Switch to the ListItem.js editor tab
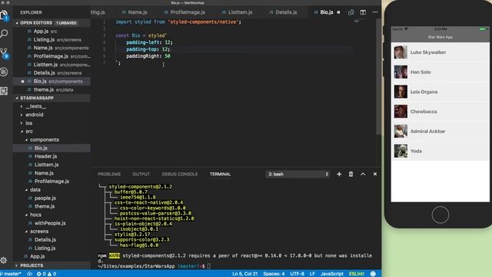Viewport: 492px width, 277px height. [x=237, y=12]
